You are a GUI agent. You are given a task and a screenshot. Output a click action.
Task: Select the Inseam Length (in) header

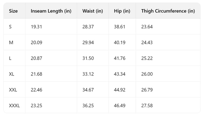[51, 11]
